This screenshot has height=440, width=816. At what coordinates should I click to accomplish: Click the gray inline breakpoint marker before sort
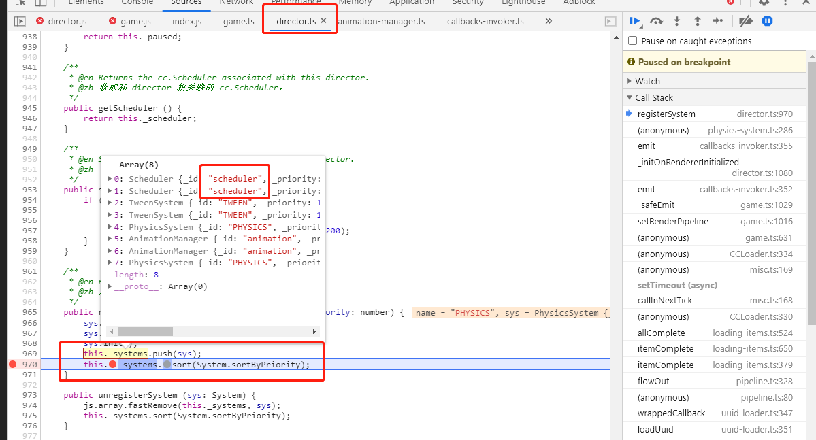167,364
